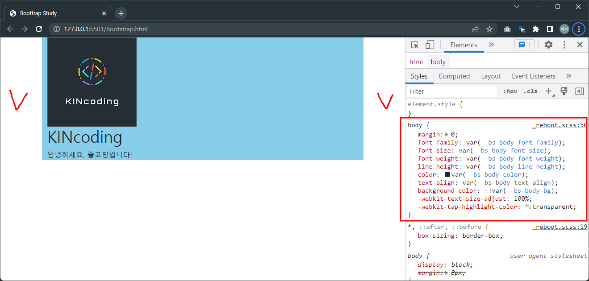Toggle :hov pseudo-class state panel
The height and width of the screenshot is (281, 589).
(x=510, y=91)
